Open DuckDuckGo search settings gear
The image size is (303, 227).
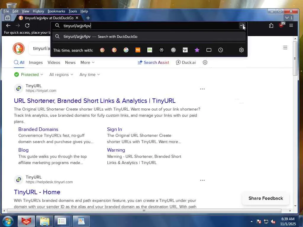(x=205, y=63)
